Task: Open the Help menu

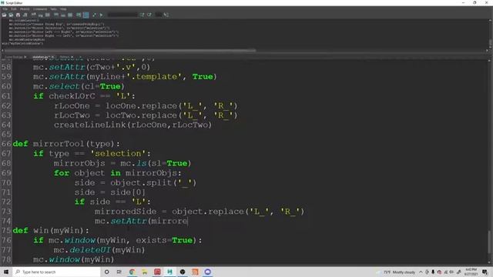Action: (63, 9)
